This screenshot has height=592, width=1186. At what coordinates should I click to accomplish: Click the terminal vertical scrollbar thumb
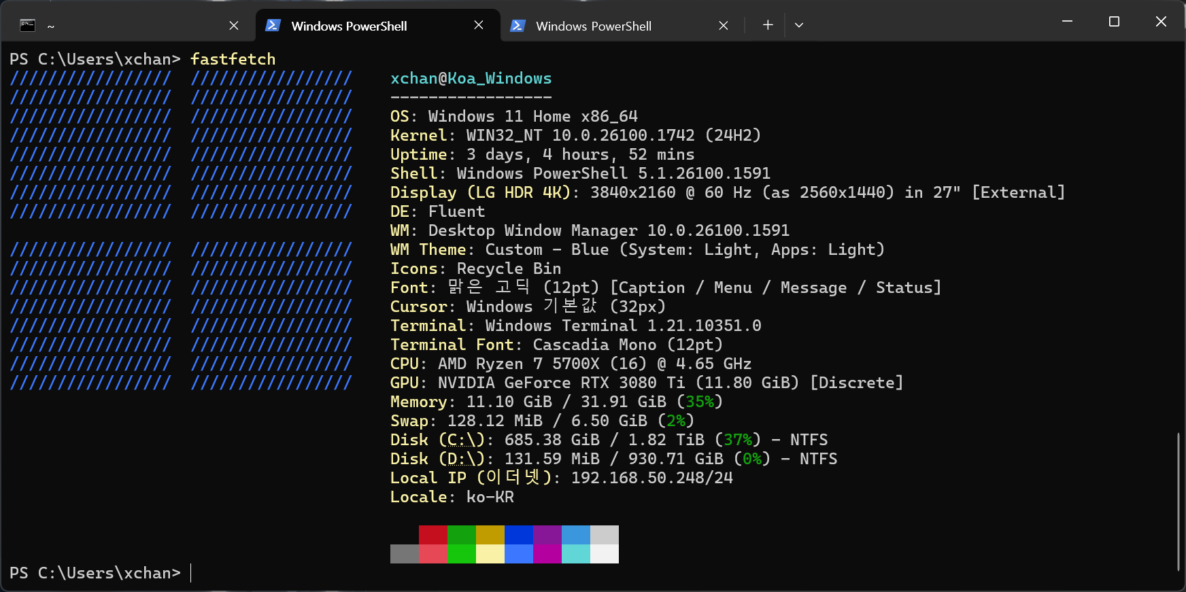(1179, 502)
